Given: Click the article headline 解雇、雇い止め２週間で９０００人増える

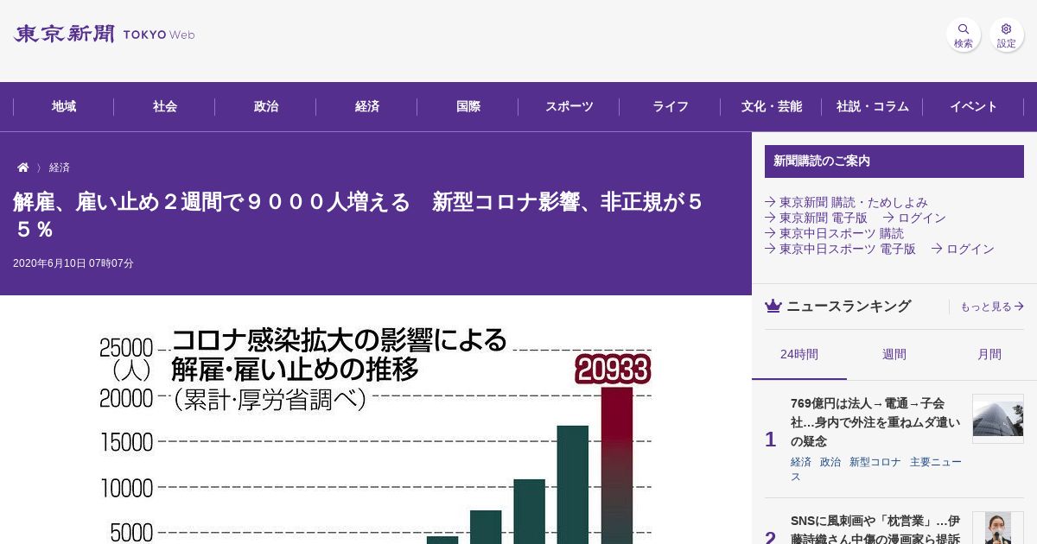Looking at the screenshot, I should point(358,216).
